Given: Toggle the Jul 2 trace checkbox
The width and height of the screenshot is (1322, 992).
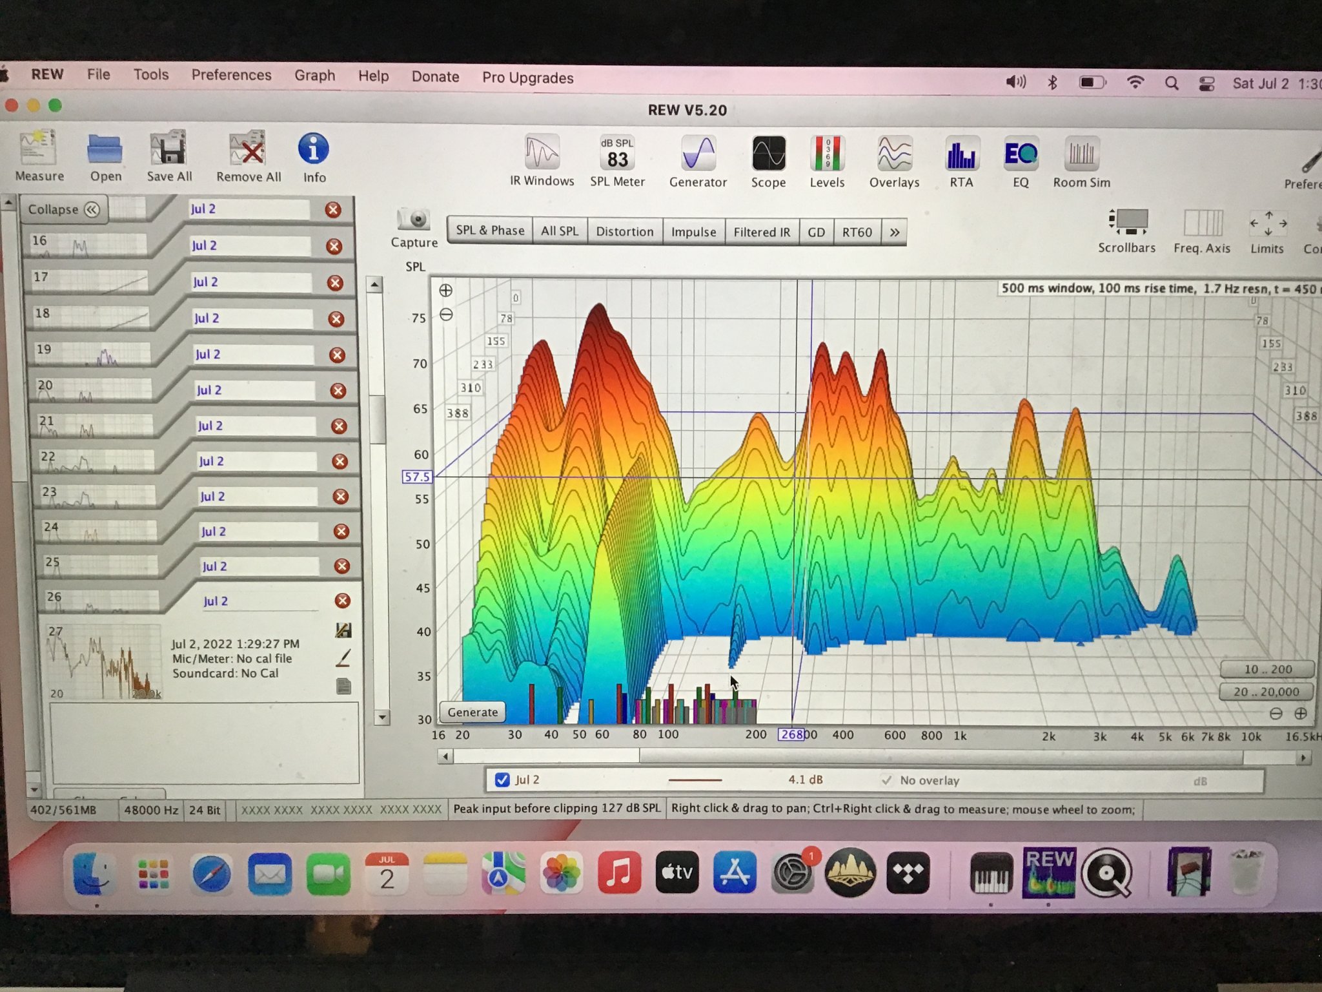Looking at the screenshot, I should click(x=502, y=780).
